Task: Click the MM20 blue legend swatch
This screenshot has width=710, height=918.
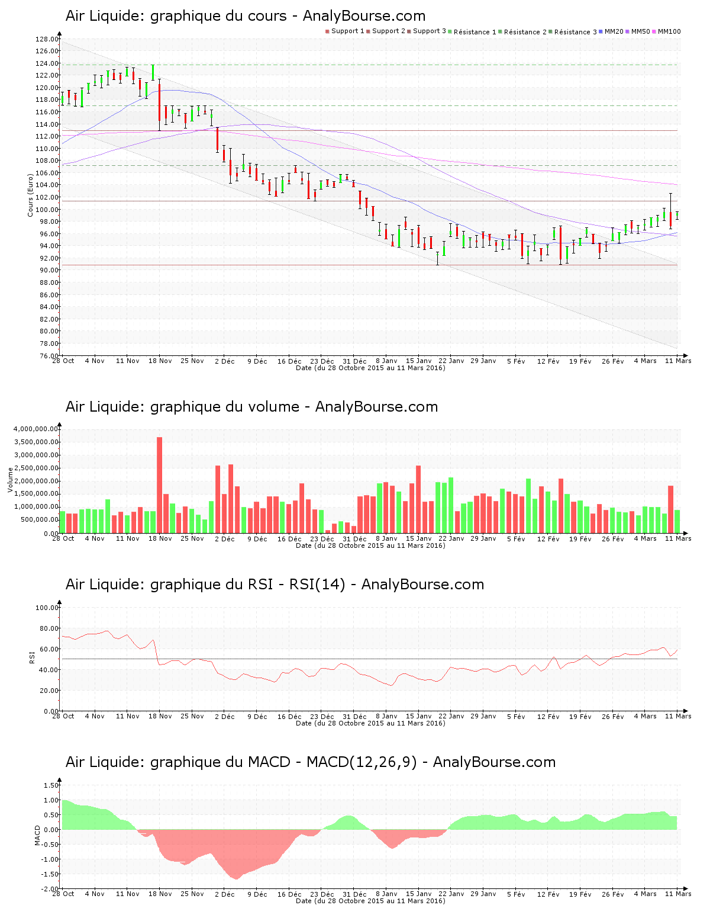Action: (601, 31)
